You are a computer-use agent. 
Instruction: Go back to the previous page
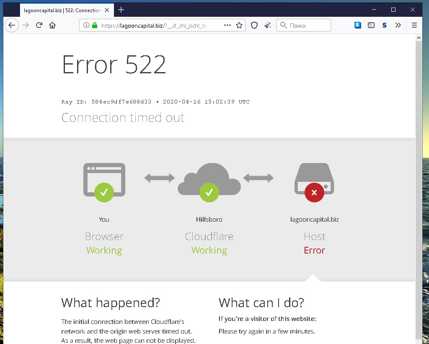point(12,26)
